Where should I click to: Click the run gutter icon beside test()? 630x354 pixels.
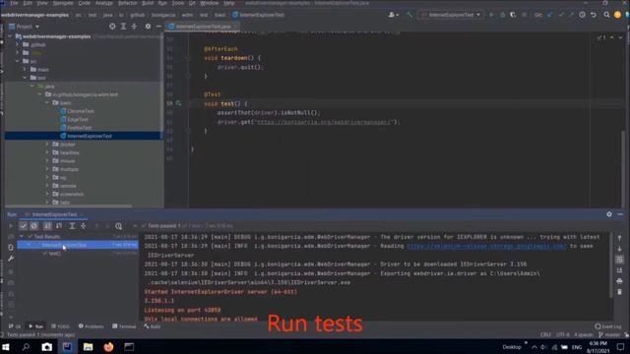[178, 103]
